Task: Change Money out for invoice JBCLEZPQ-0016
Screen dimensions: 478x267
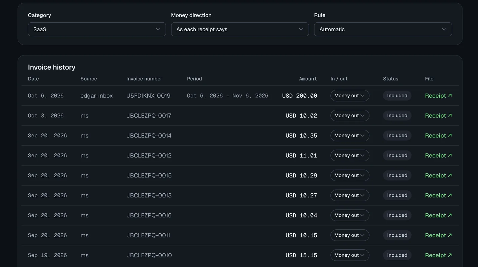Action: tap(350, 215)
